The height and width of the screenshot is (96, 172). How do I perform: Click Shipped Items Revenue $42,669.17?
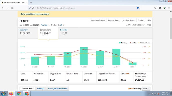(102, 80)
